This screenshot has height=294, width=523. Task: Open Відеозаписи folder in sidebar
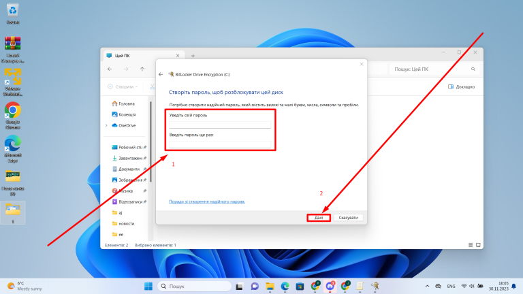pos(128,201)
